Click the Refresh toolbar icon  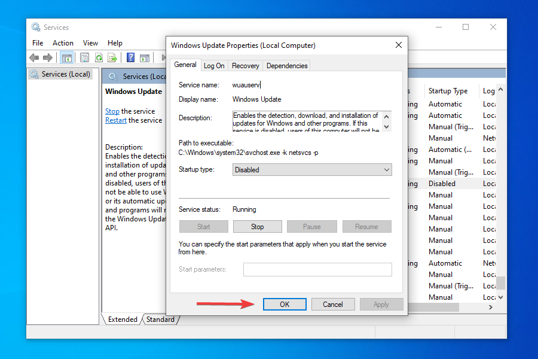pos(98,57)
